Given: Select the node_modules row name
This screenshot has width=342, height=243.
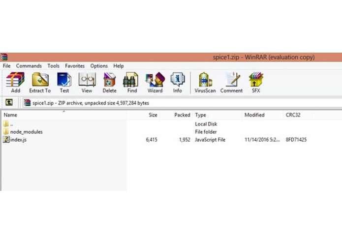Looking at the screenshot, I should tap(27, 132).
